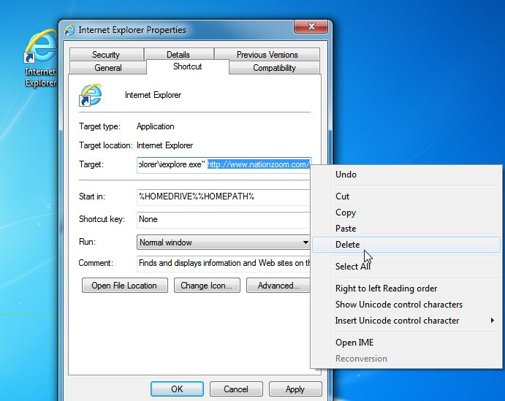The image size is (505, 401).
Task: Click the Start in field
Action: tap(224, 196)
